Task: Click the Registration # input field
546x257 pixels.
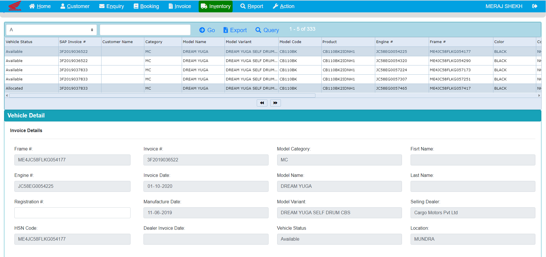Action: point(72,213)
